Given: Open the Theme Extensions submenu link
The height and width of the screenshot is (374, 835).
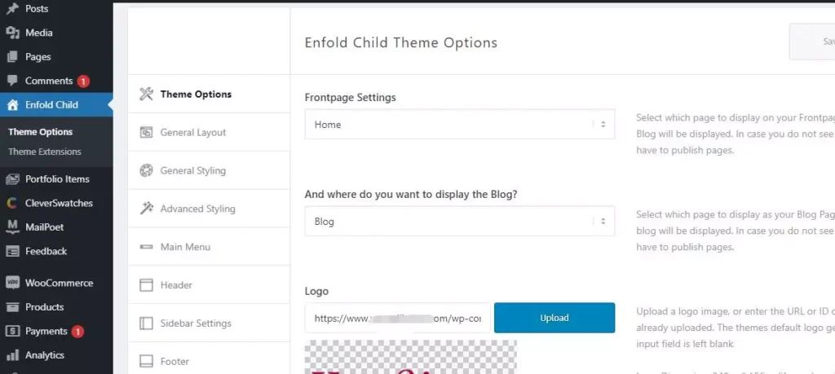Looking at the screenshot, I should click(45, 152).
